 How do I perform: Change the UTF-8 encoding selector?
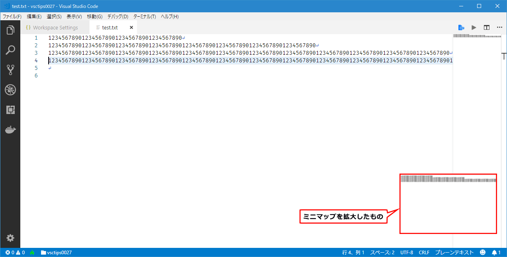pos(407,252)
